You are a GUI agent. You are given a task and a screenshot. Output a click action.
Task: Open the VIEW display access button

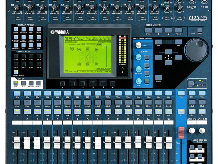[x=38, y=45]
